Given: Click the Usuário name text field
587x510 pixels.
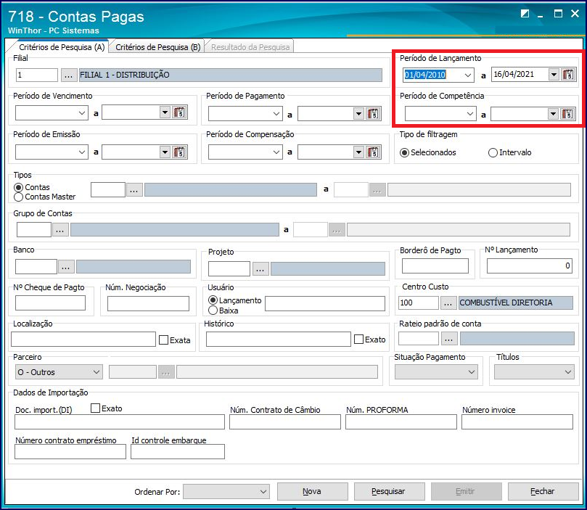Looking at the screenshot, I should (325, 303).
